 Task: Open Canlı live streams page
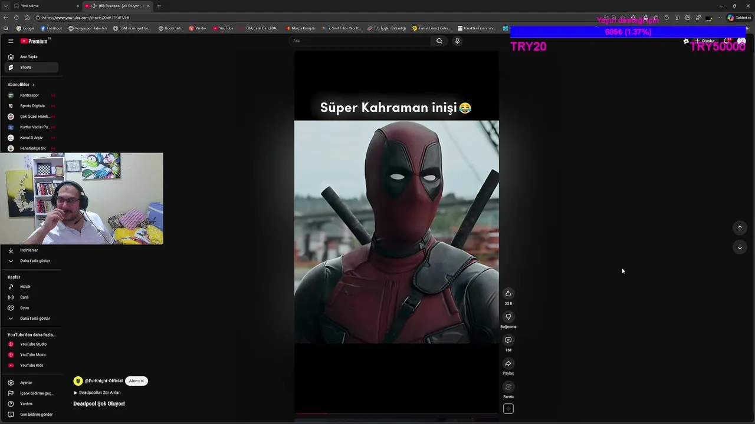[31, 297]
